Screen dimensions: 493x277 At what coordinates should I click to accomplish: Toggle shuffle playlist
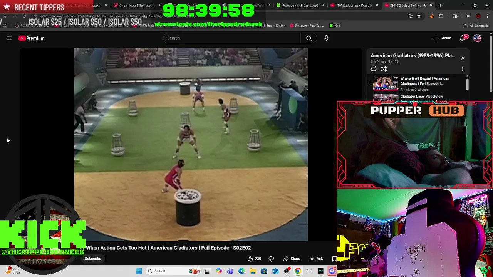(384, 69)
